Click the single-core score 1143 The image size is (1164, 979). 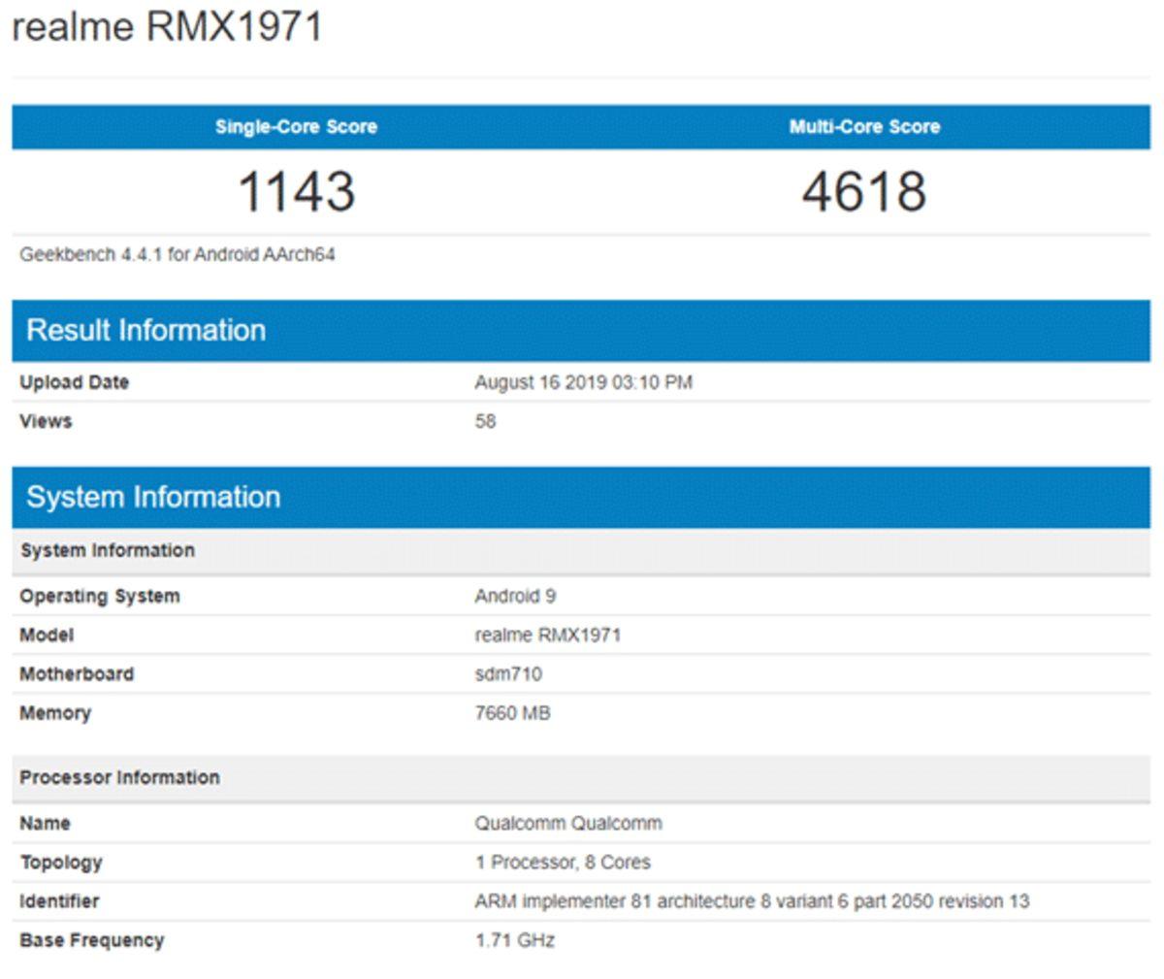296,190
